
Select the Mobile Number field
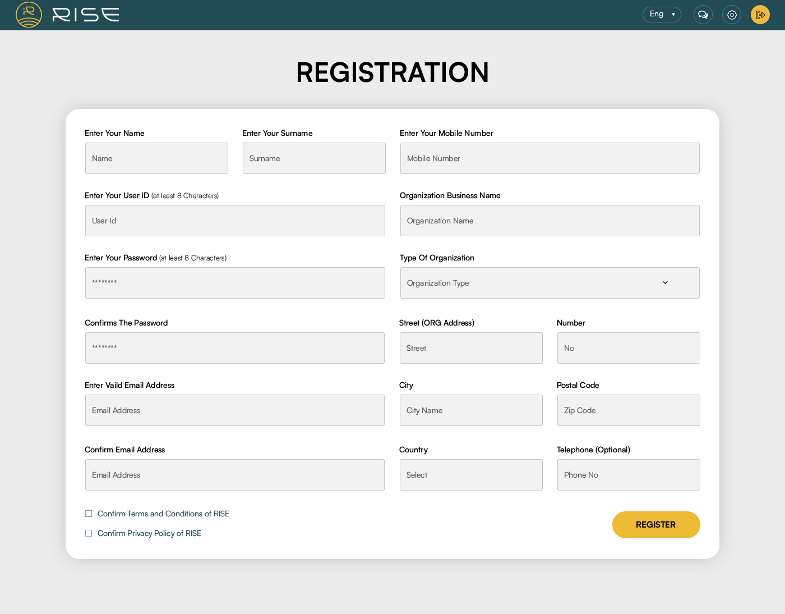pos(549,158)
